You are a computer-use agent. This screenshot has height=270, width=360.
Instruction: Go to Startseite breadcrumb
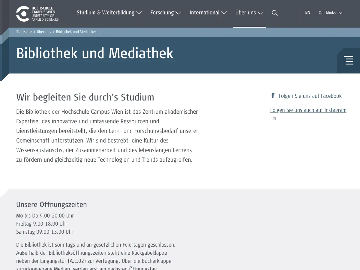24,32
